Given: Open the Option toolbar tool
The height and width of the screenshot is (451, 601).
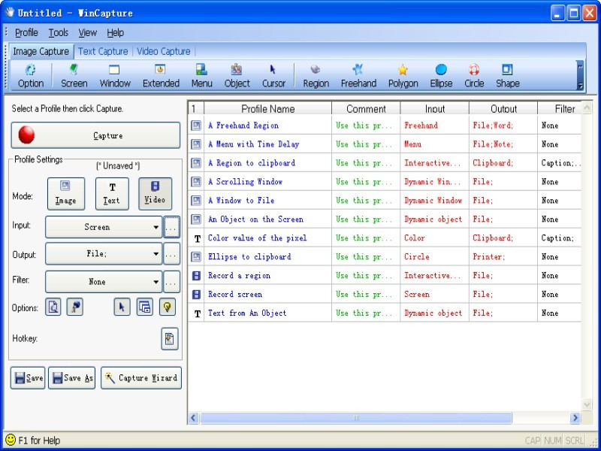Looking at the screenshot, I should click(x=31, y=76).
